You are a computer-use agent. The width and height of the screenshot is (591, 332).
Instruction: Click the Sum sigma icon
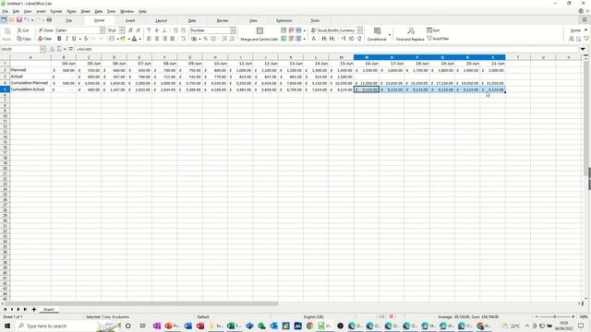click(x=59, y=49)
